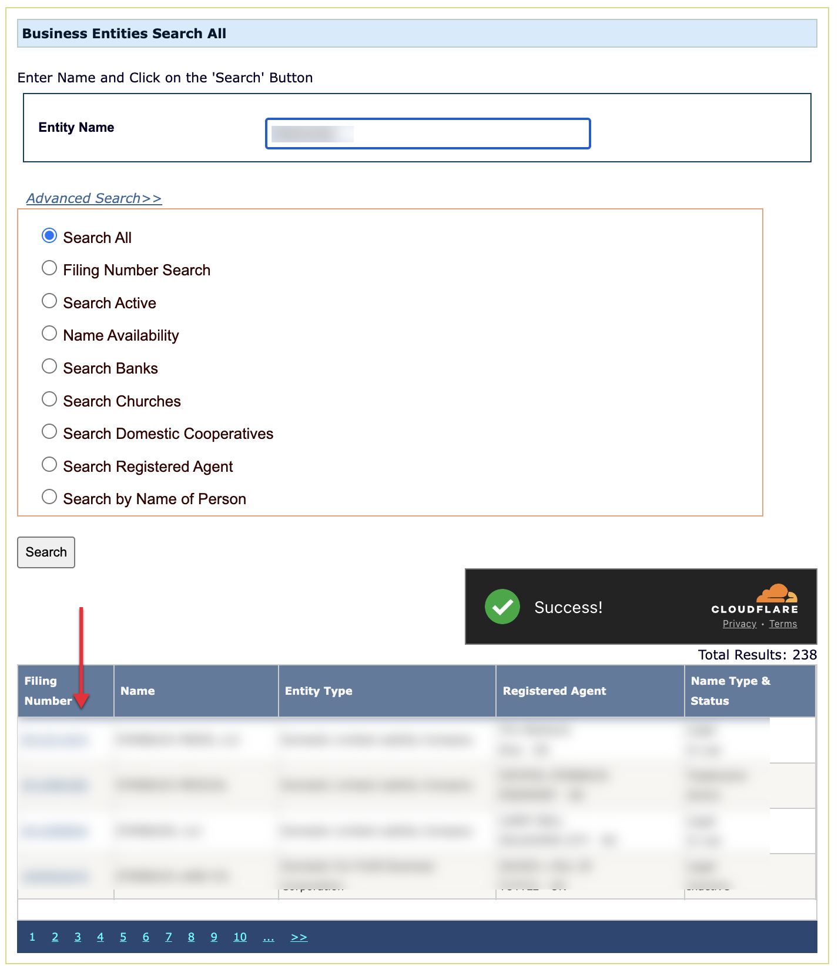
Task: Expand the Advanced Search link
Action: pyautogui.click(x=94, y=198)
